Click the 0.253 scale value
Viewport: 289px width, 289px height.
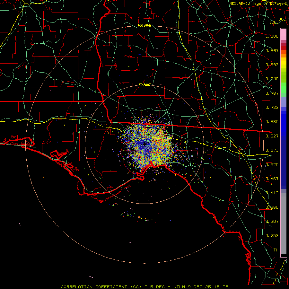272,236
